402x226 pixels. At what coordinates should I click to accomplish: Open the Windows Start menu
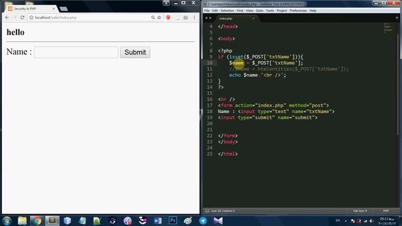click(7, 220)
